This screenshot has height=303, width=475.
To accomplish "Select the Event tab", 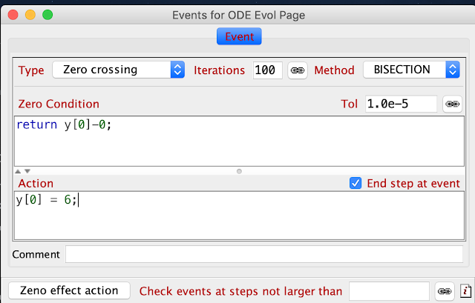I will coord(239,36).
